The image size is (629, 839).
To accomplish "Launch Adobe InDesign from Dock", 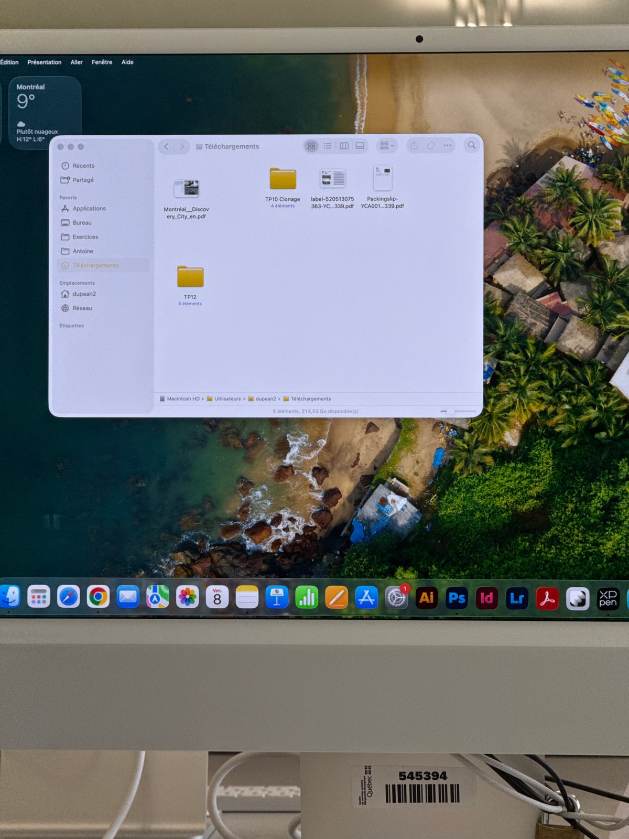I will click(x=487, y=598).
